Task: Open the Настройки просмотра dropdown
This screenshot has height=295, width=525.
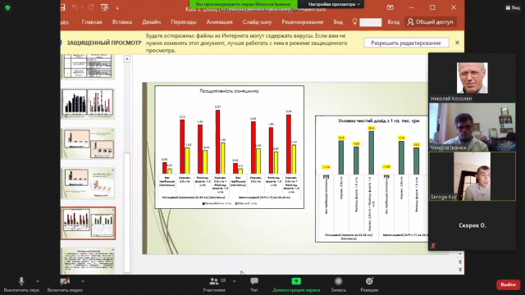Action: pos(334,4)
